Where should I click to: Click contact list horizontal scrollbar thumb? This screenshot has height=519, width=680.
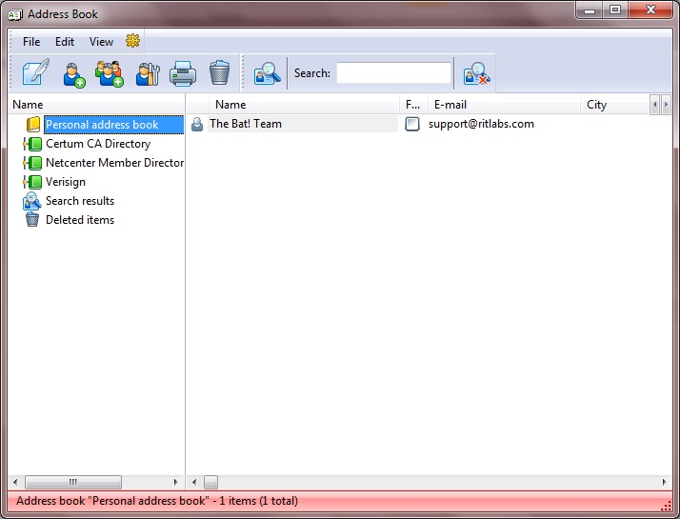coord(211,482)
